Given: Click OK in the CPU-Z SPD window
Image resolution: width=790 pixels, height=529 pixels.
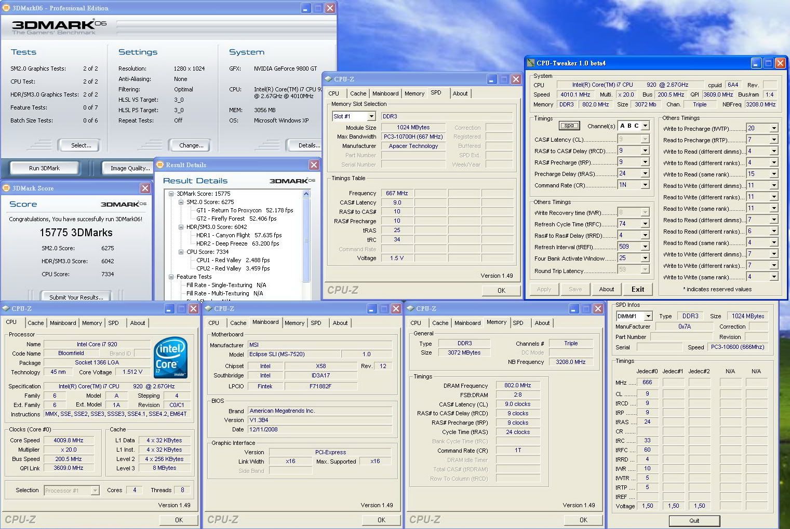Looking at the screenshot, I should tap(501, 290).
